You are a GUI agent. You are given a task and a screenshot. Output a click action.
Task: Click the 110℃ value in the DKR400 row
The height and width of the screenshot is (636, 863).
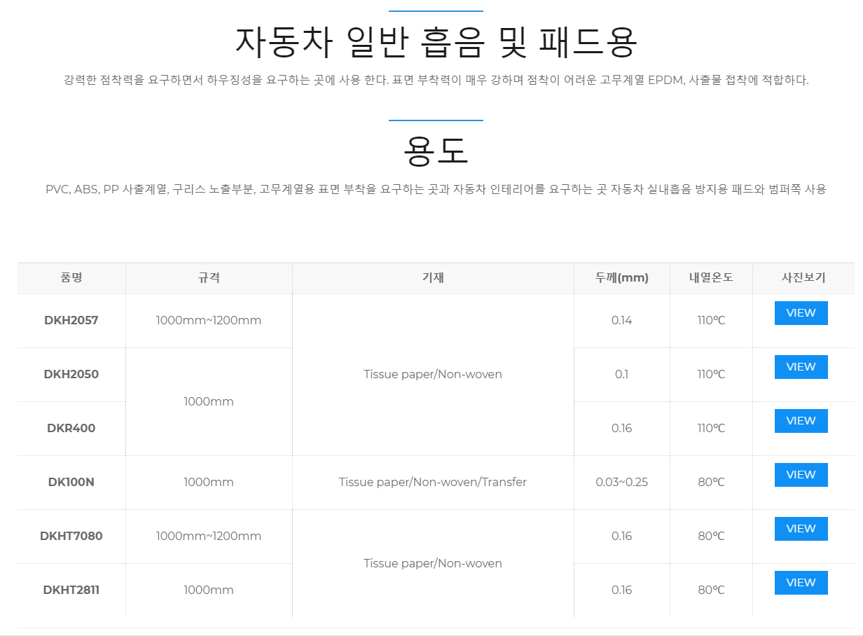point(711,429)
